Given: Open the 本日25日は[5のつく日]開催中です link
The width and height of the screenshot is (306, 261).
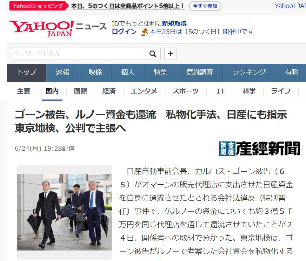Looking at the screenshot, I should click(201, 32).
